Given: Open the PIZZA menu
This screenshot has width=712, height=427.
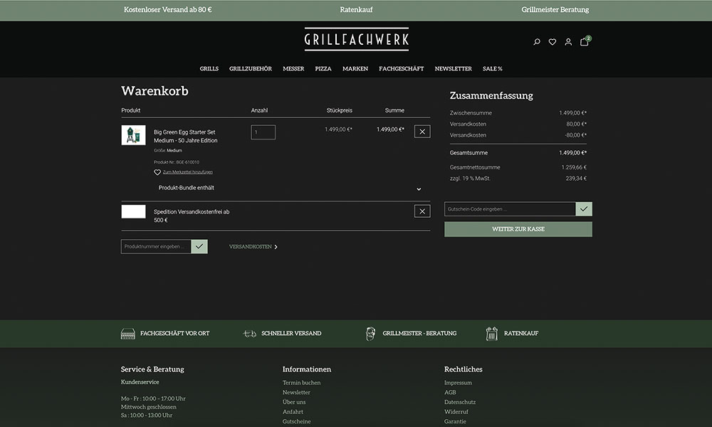Looking at the screenshot, I should click(x=323, y=68).
